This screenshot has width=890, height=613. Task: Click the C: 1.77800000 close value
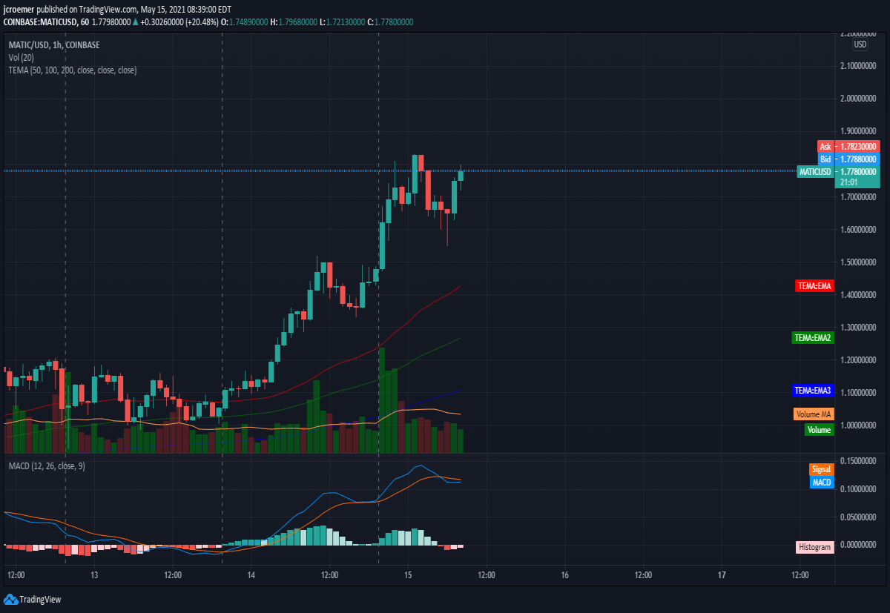pos(390,22)
